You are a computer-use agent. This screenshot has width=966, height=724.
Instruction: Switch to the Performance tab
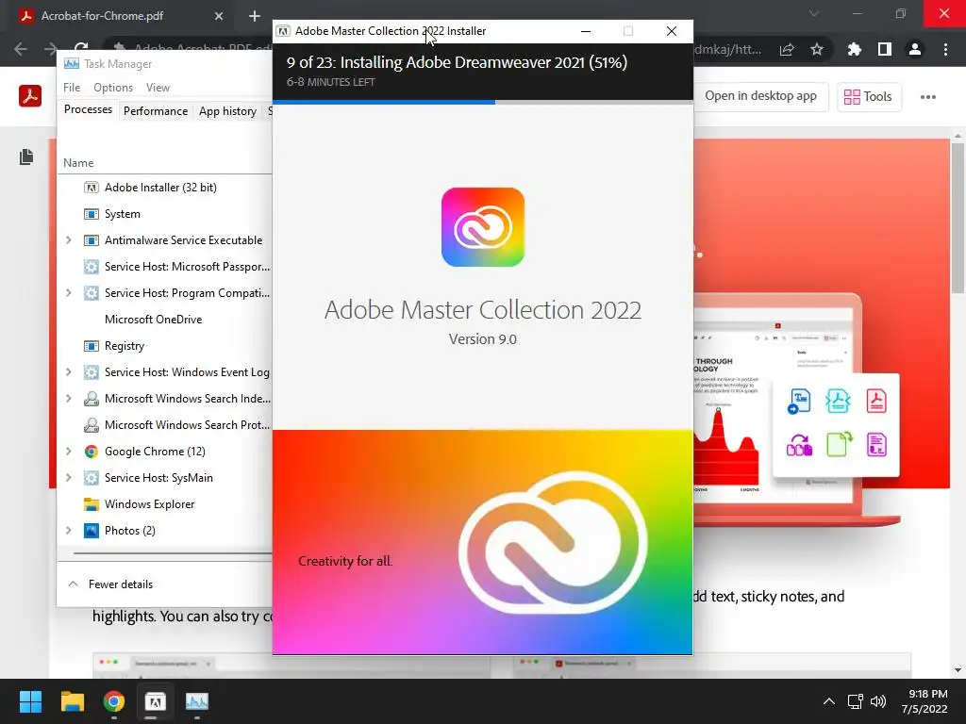(x=156, y=111)
